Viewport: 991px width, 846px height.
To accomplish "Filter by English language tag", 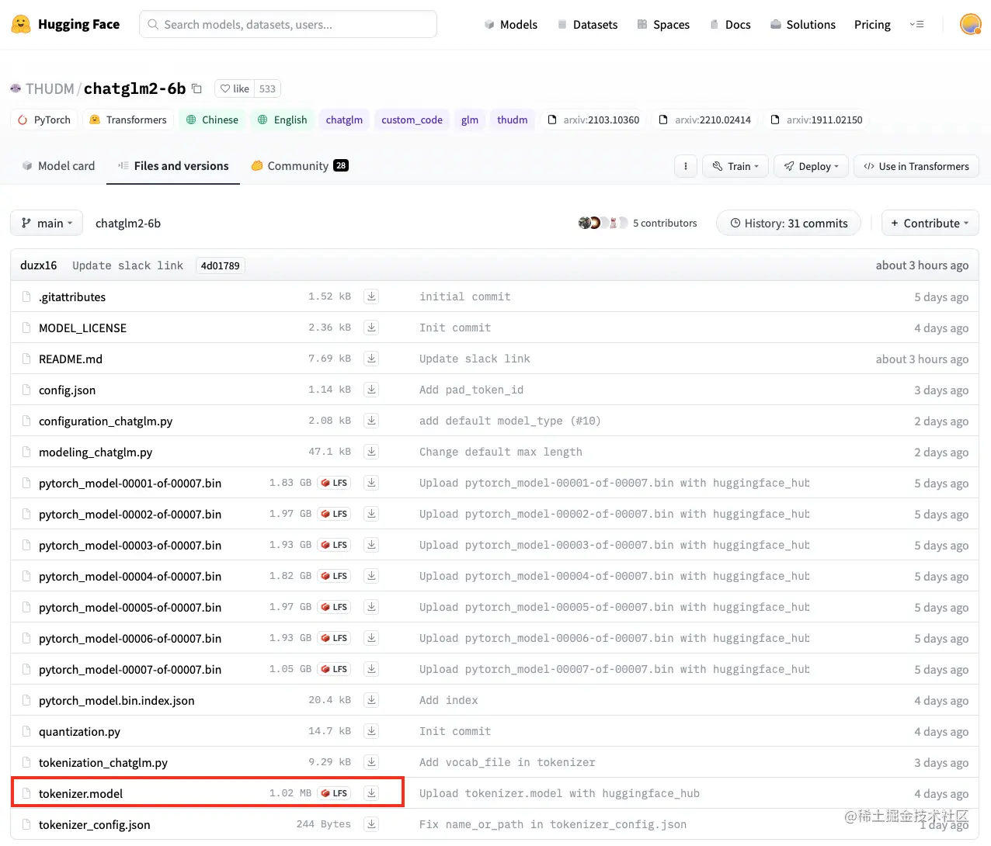I will [282, 120].
